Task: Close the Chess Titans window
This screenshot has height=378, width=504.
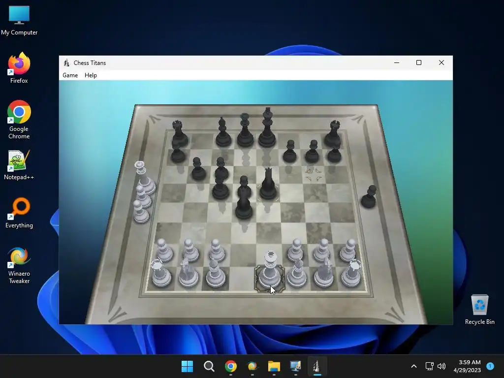Action: pyautogui.click(x=441, y=63)
